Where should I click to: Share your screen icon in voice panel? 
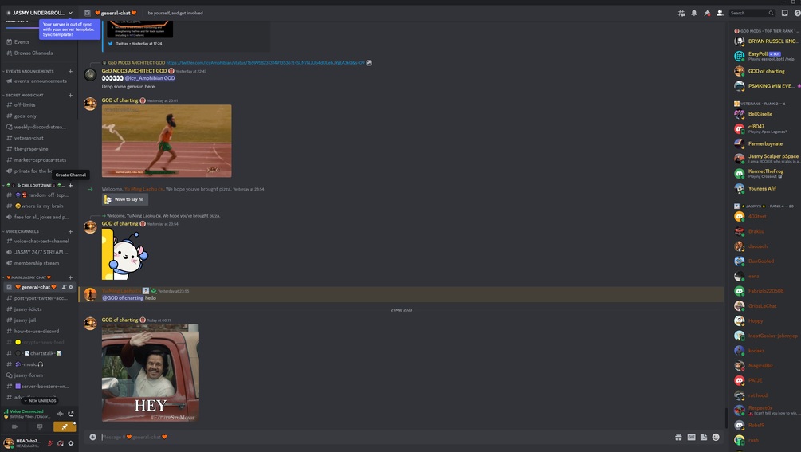[x=39, y=426]
